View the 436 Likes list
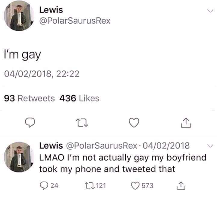The width and height of the screenshot is (217, 197). (79, 98)
